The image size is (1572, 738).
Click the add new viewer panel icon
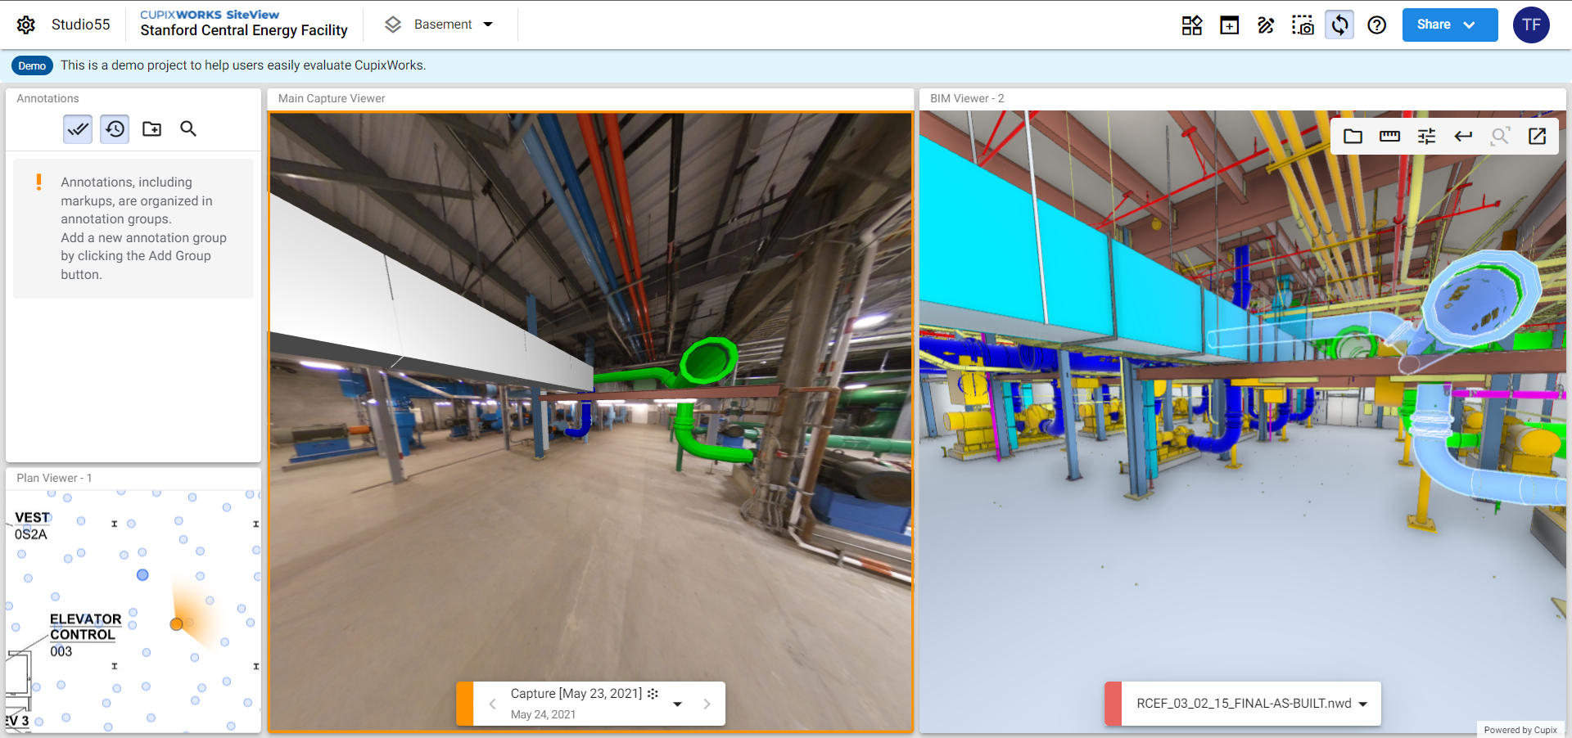(x=1229, y=25)
